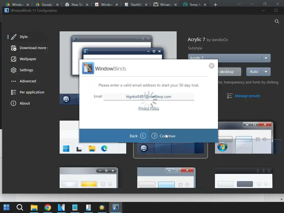Screen dimensions: 284x213
Task: Open the Notepad taskbar icon
Action: click(75, 207)
